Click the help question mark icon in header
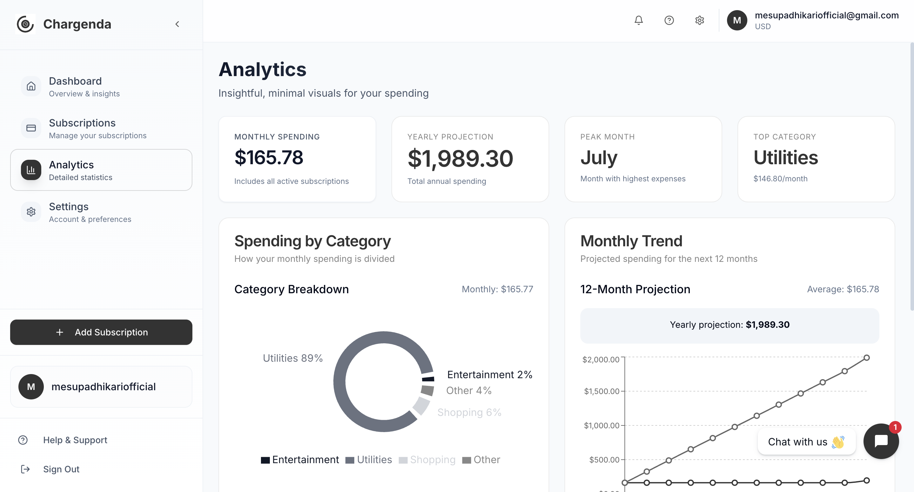 [x=669, y=20]
